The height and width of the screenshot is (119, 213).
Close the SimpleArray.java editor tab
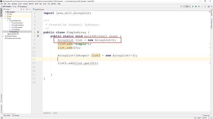pyautogui.click(x=45, y=9)
